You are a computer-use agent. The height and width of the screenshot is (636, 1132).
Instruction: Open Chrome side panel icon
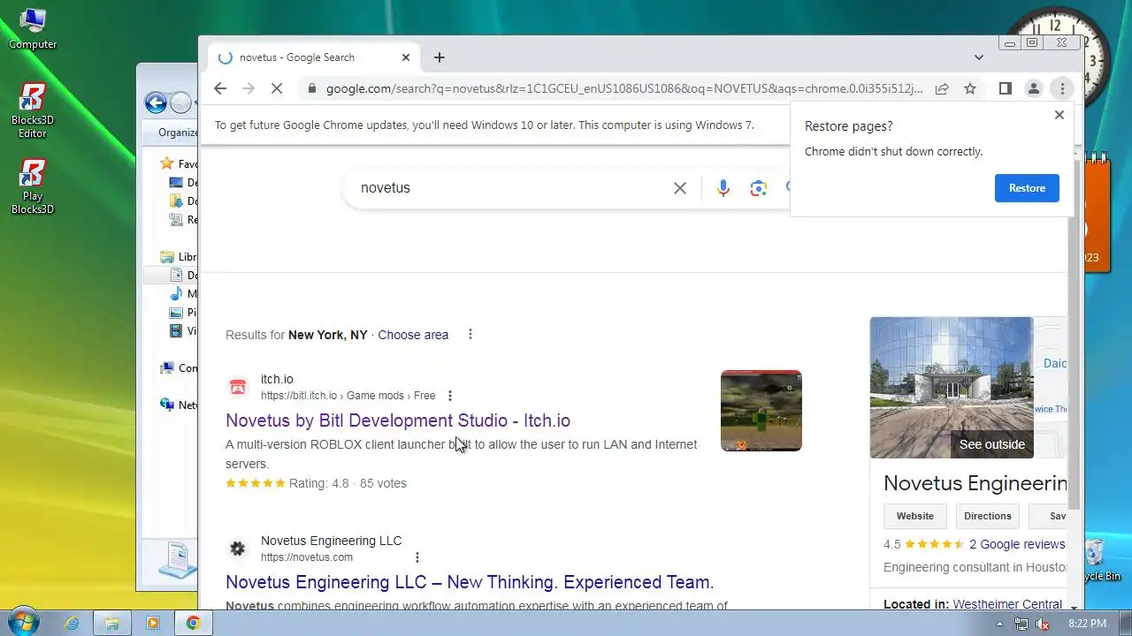pyautogui.click(x=1005, y=88)
